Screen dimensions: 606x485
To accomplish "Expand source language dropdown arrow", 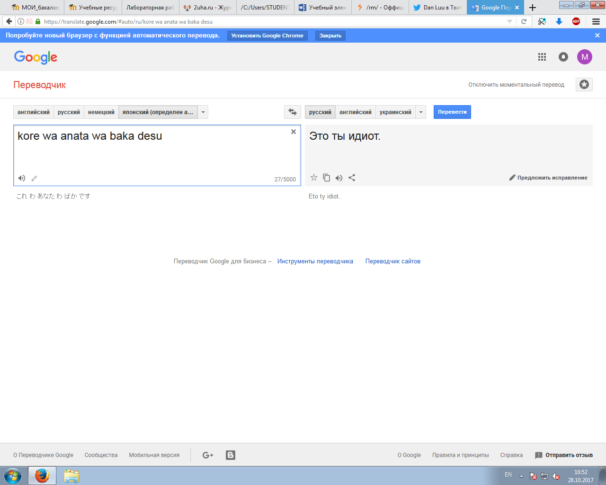I will [203, 112].
